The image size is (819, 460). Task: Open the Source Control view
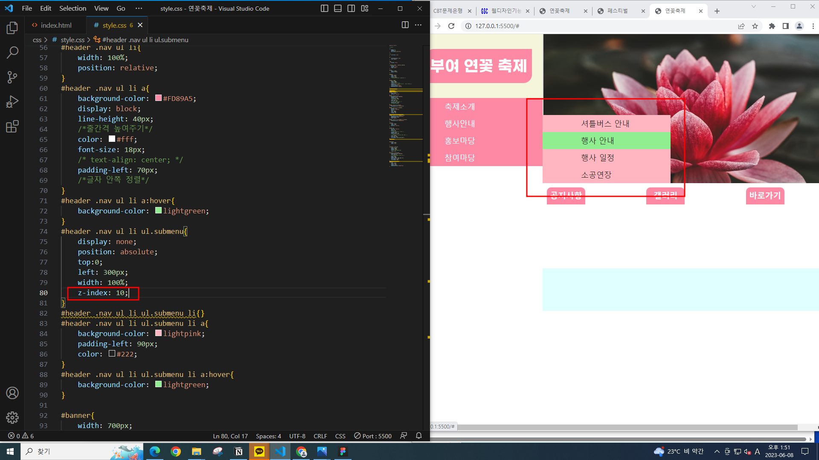pyautogui.click(x=12, y=77)
